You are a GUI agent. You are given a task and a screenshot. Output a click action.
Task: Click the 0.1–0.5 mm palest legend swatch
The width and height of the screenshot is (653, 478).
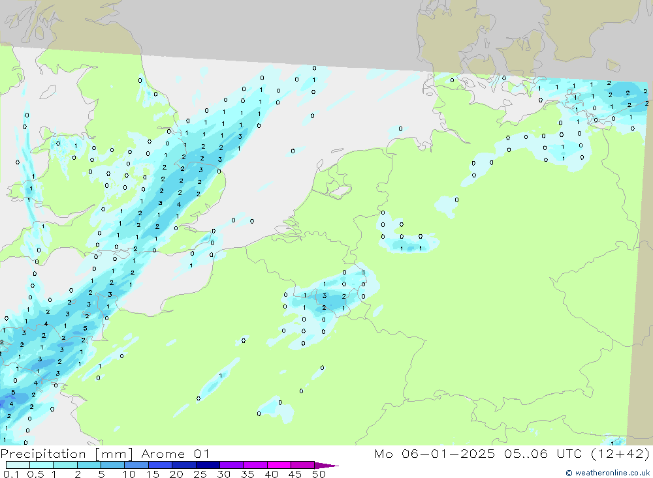pos(18,465)
